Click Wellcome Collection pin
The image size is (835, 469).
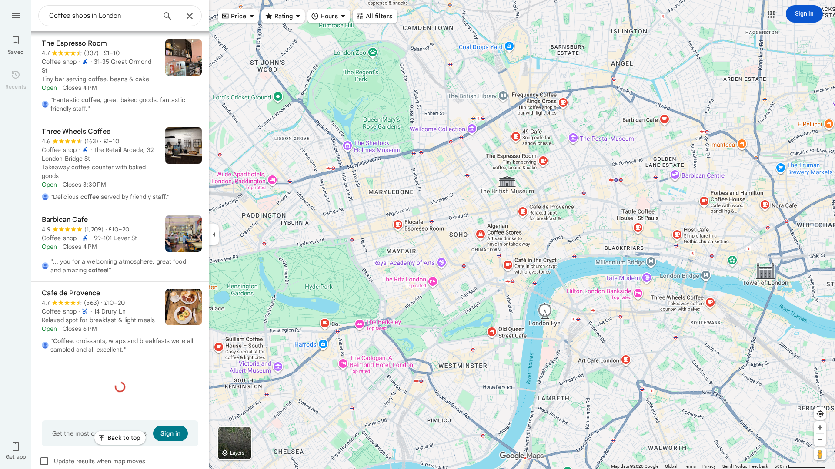(472, 129)
